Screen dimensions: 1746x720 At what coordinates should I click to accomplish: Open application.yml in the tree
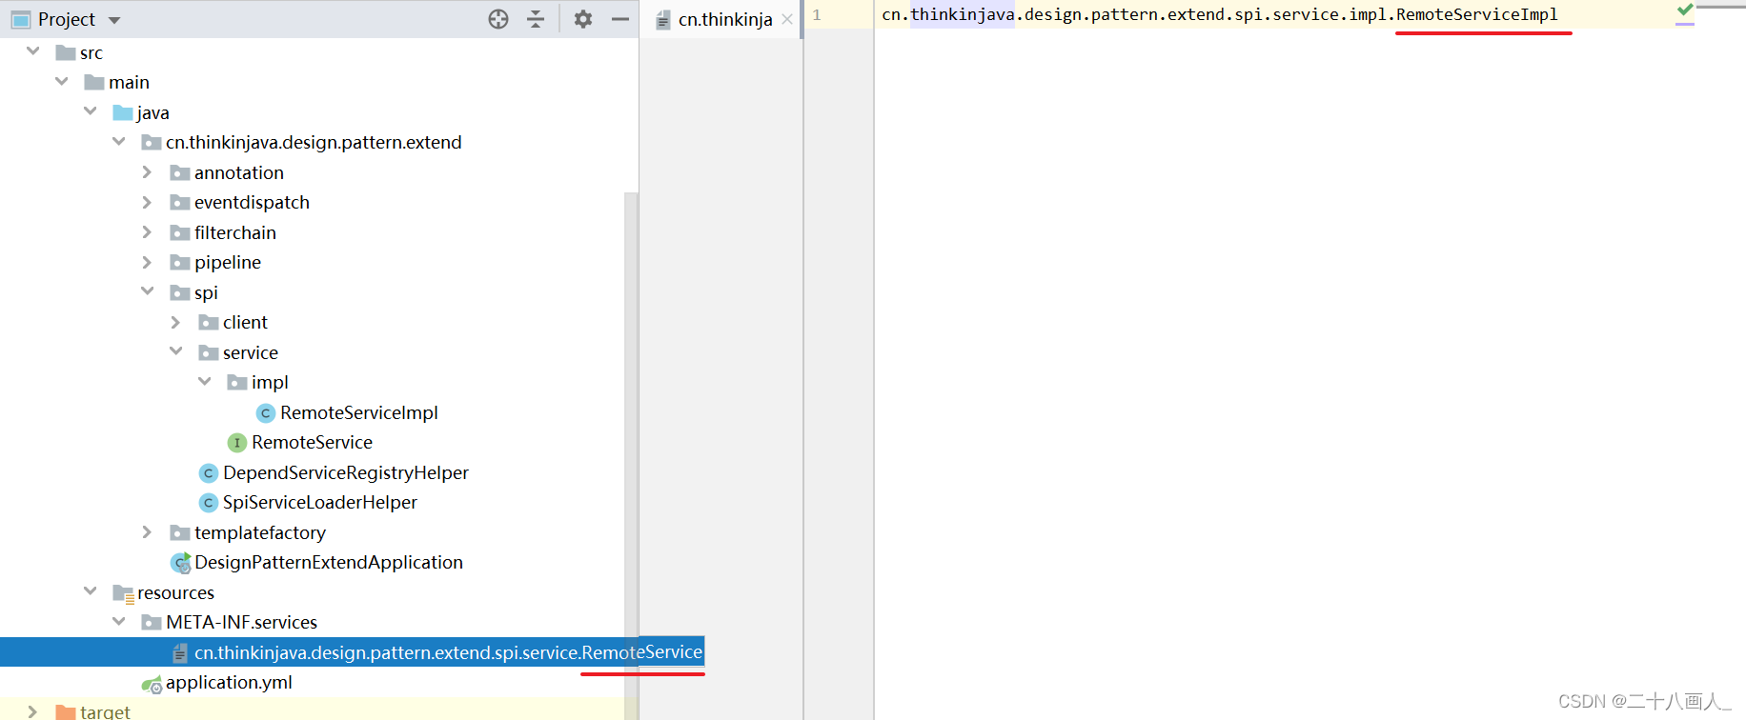click(x=229, y=682)
